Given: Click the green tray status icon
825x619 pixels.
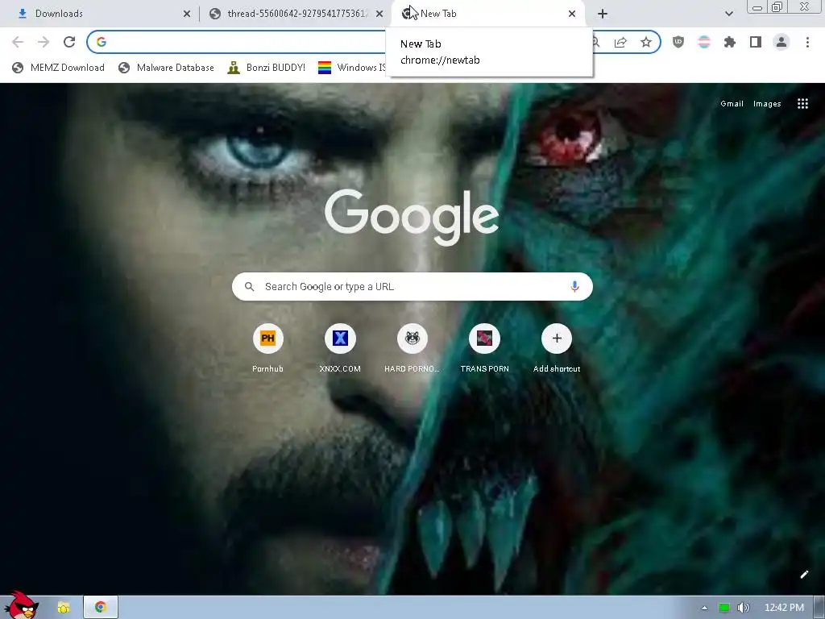Looking at the screenshot, I should click(724, 608).
